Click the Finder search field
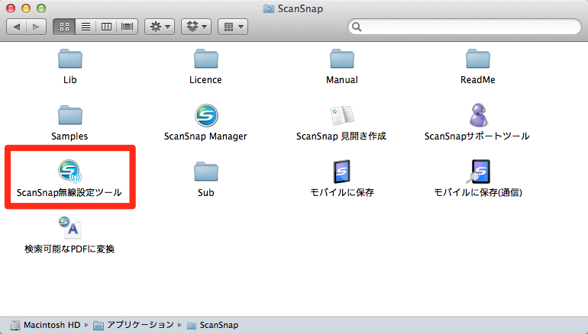Viewport: 588px width, 334px height. pyautogui.click(x=464, y=27)
